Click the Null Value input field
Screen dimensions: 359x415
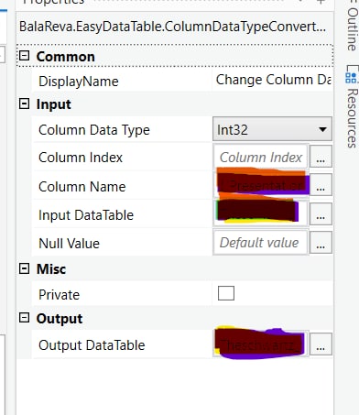261,243
